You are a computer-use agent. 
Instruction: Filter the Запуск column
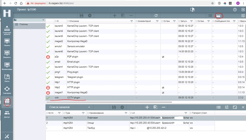(191, 21)
